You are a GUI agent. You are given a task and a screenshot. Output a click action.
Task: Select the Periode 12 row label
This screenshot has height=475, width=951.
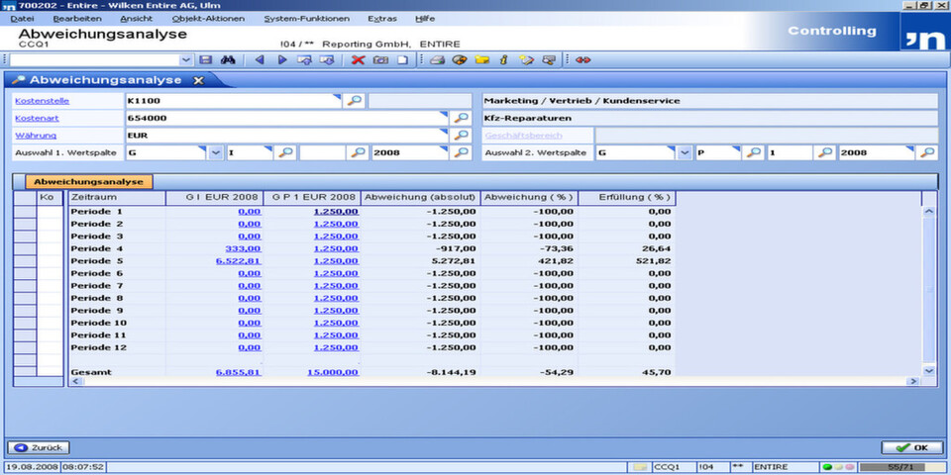[x=99, y=347]
